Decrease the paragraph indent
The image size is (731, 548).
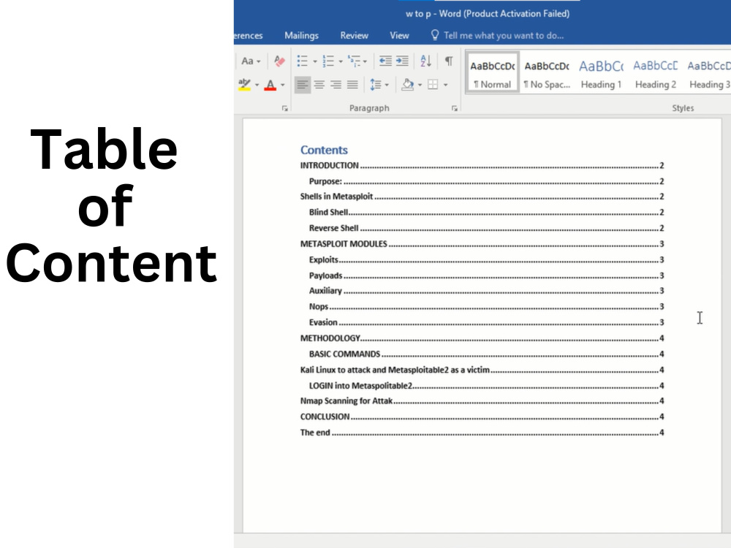pos(385,61)
